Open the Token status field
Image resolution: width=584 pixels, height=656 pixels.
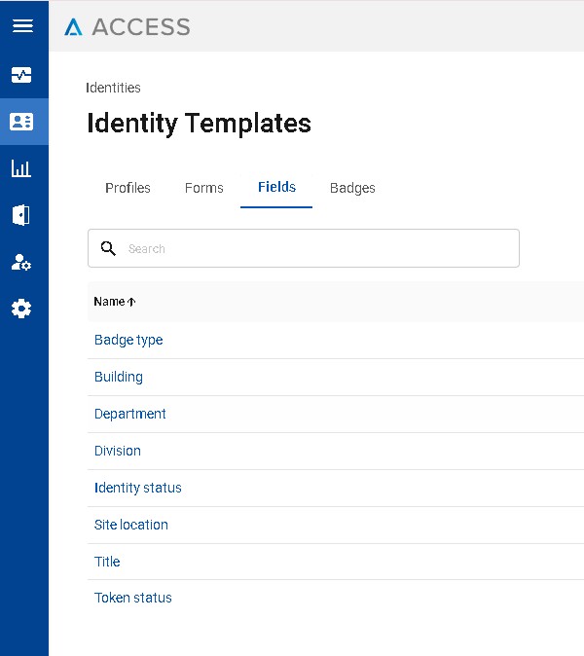(x=133, y=598)
